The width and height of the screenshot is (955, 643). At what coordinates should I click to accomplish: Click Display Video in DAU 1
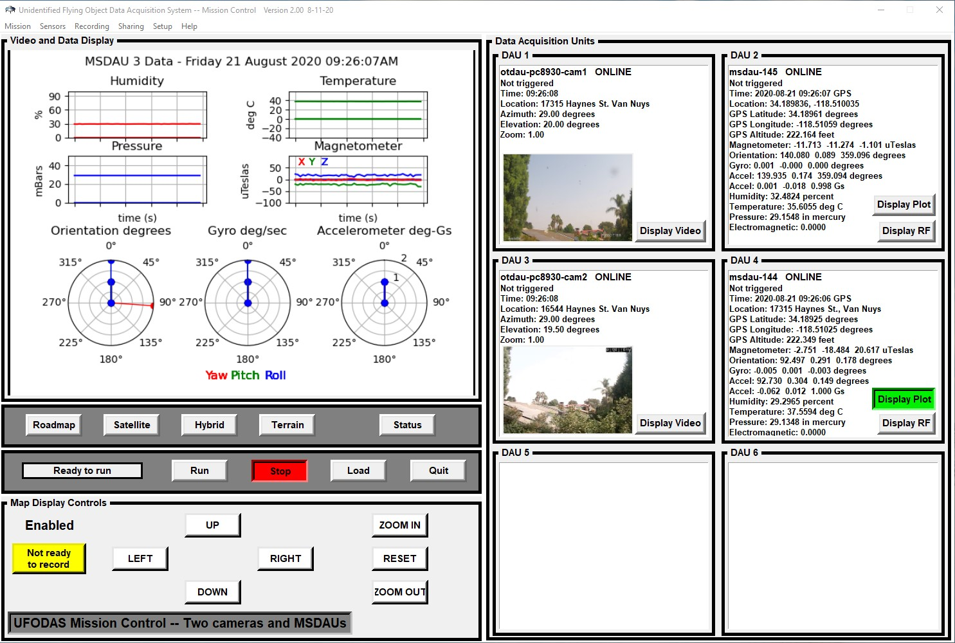tap(670, 231)
